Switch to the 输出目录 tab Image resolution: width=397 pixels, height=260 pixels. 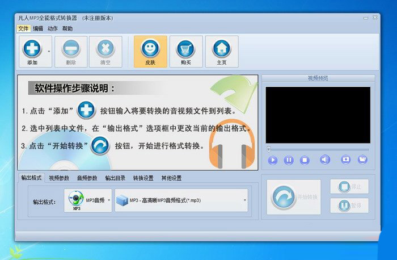115,178
